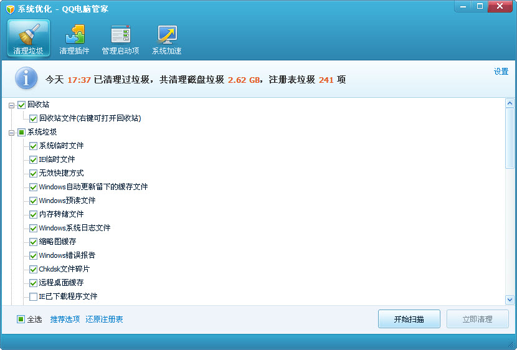517x350 pixels.
Task: Click the QQ电脑管家 shield logo in title bar
Action: 10,9
